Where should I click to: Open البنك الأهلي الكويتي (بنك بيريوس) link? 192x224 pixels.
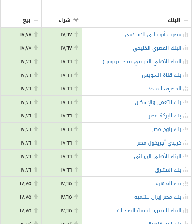[x=142, y=62]
